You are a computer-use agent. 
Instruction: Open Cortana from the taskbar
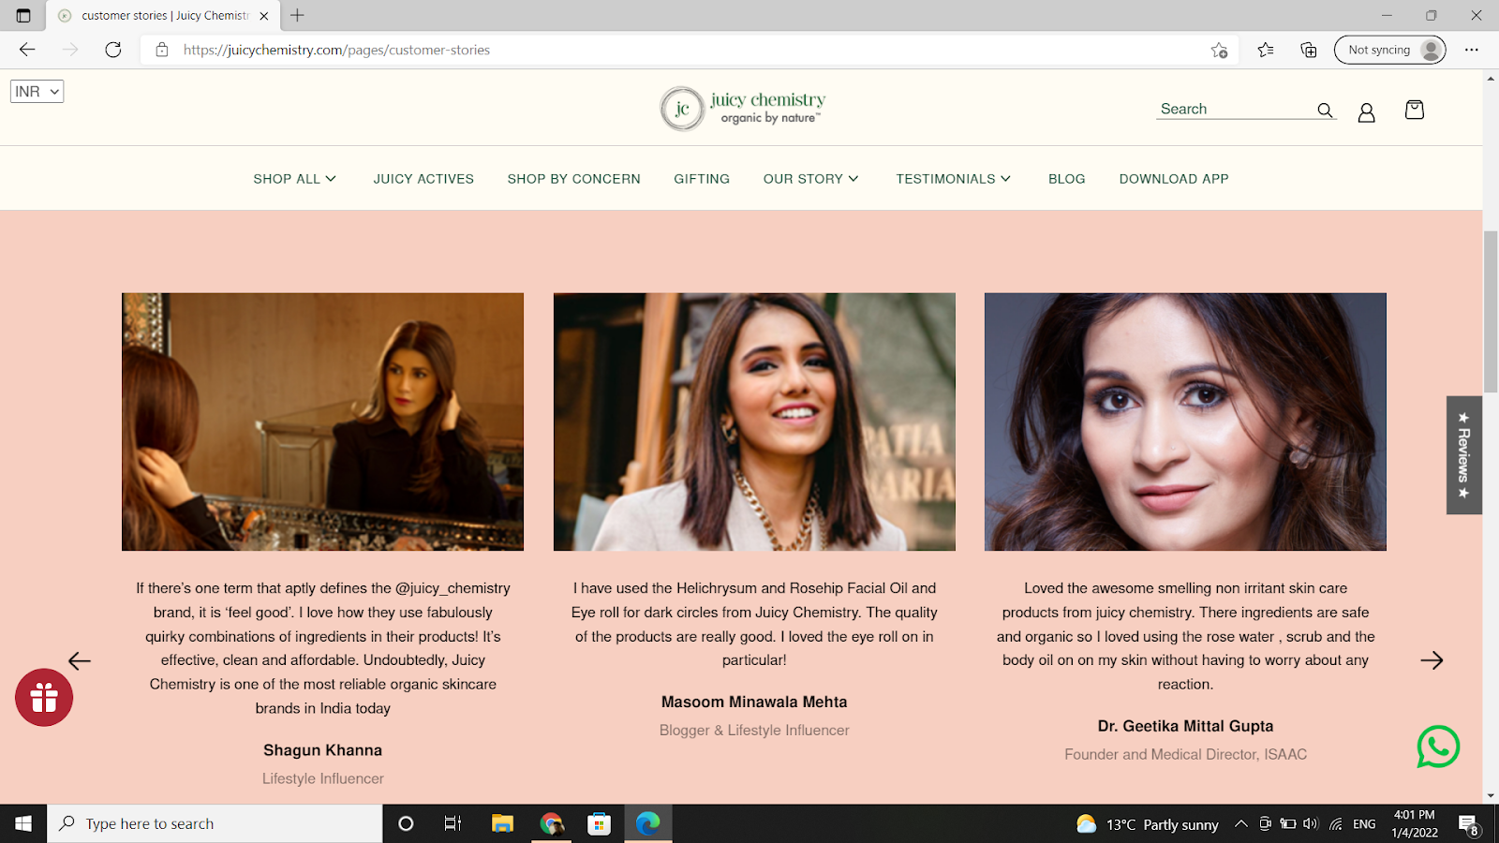406,823
